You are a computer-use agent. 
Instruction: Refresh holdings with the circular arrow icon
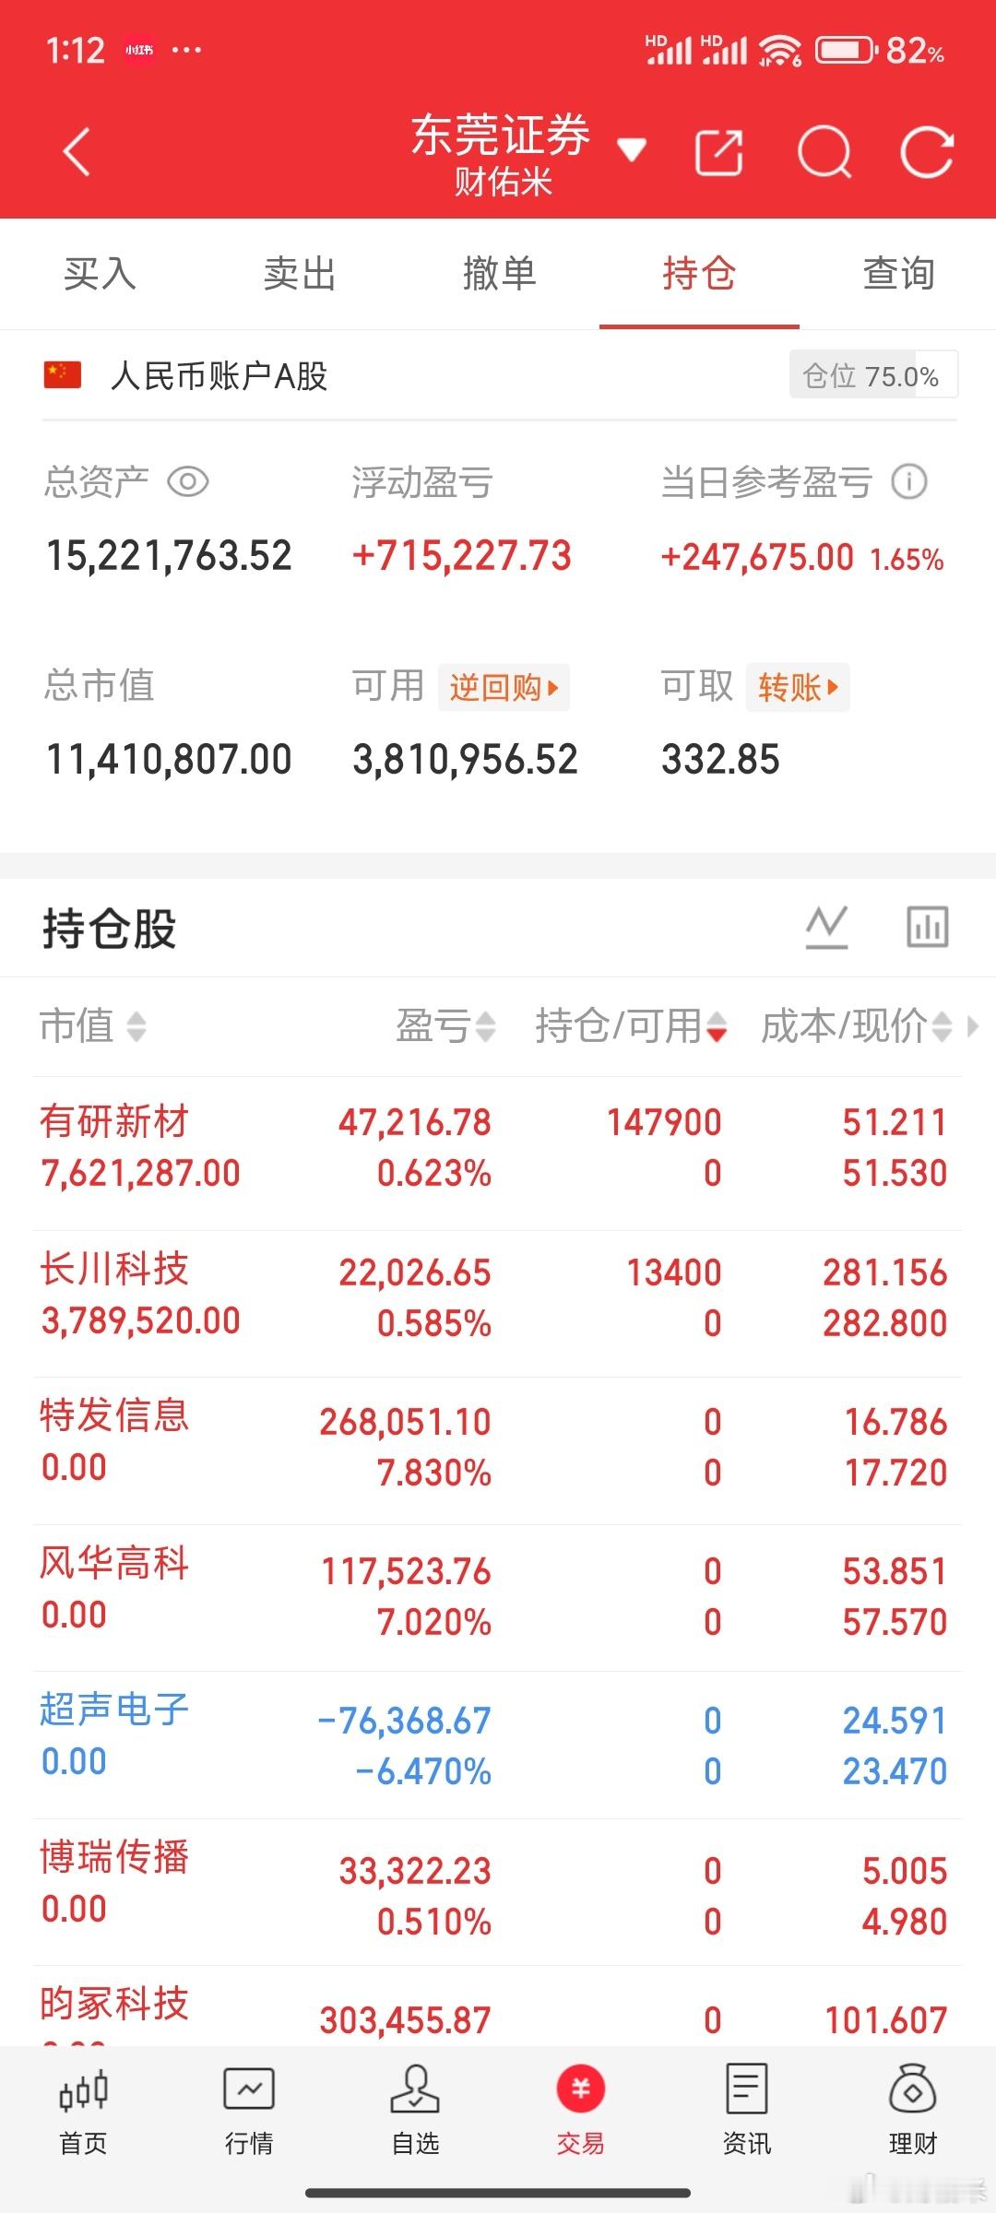pos(927,152)
